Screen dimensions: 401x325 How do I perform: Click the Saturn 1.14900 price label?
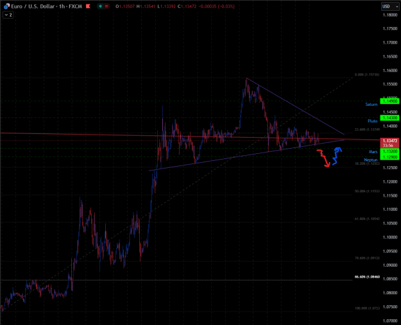click(x=389, y=101)
